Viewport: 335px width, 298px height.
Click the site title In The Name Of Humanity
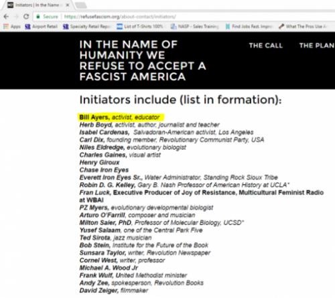pos(143,60)
